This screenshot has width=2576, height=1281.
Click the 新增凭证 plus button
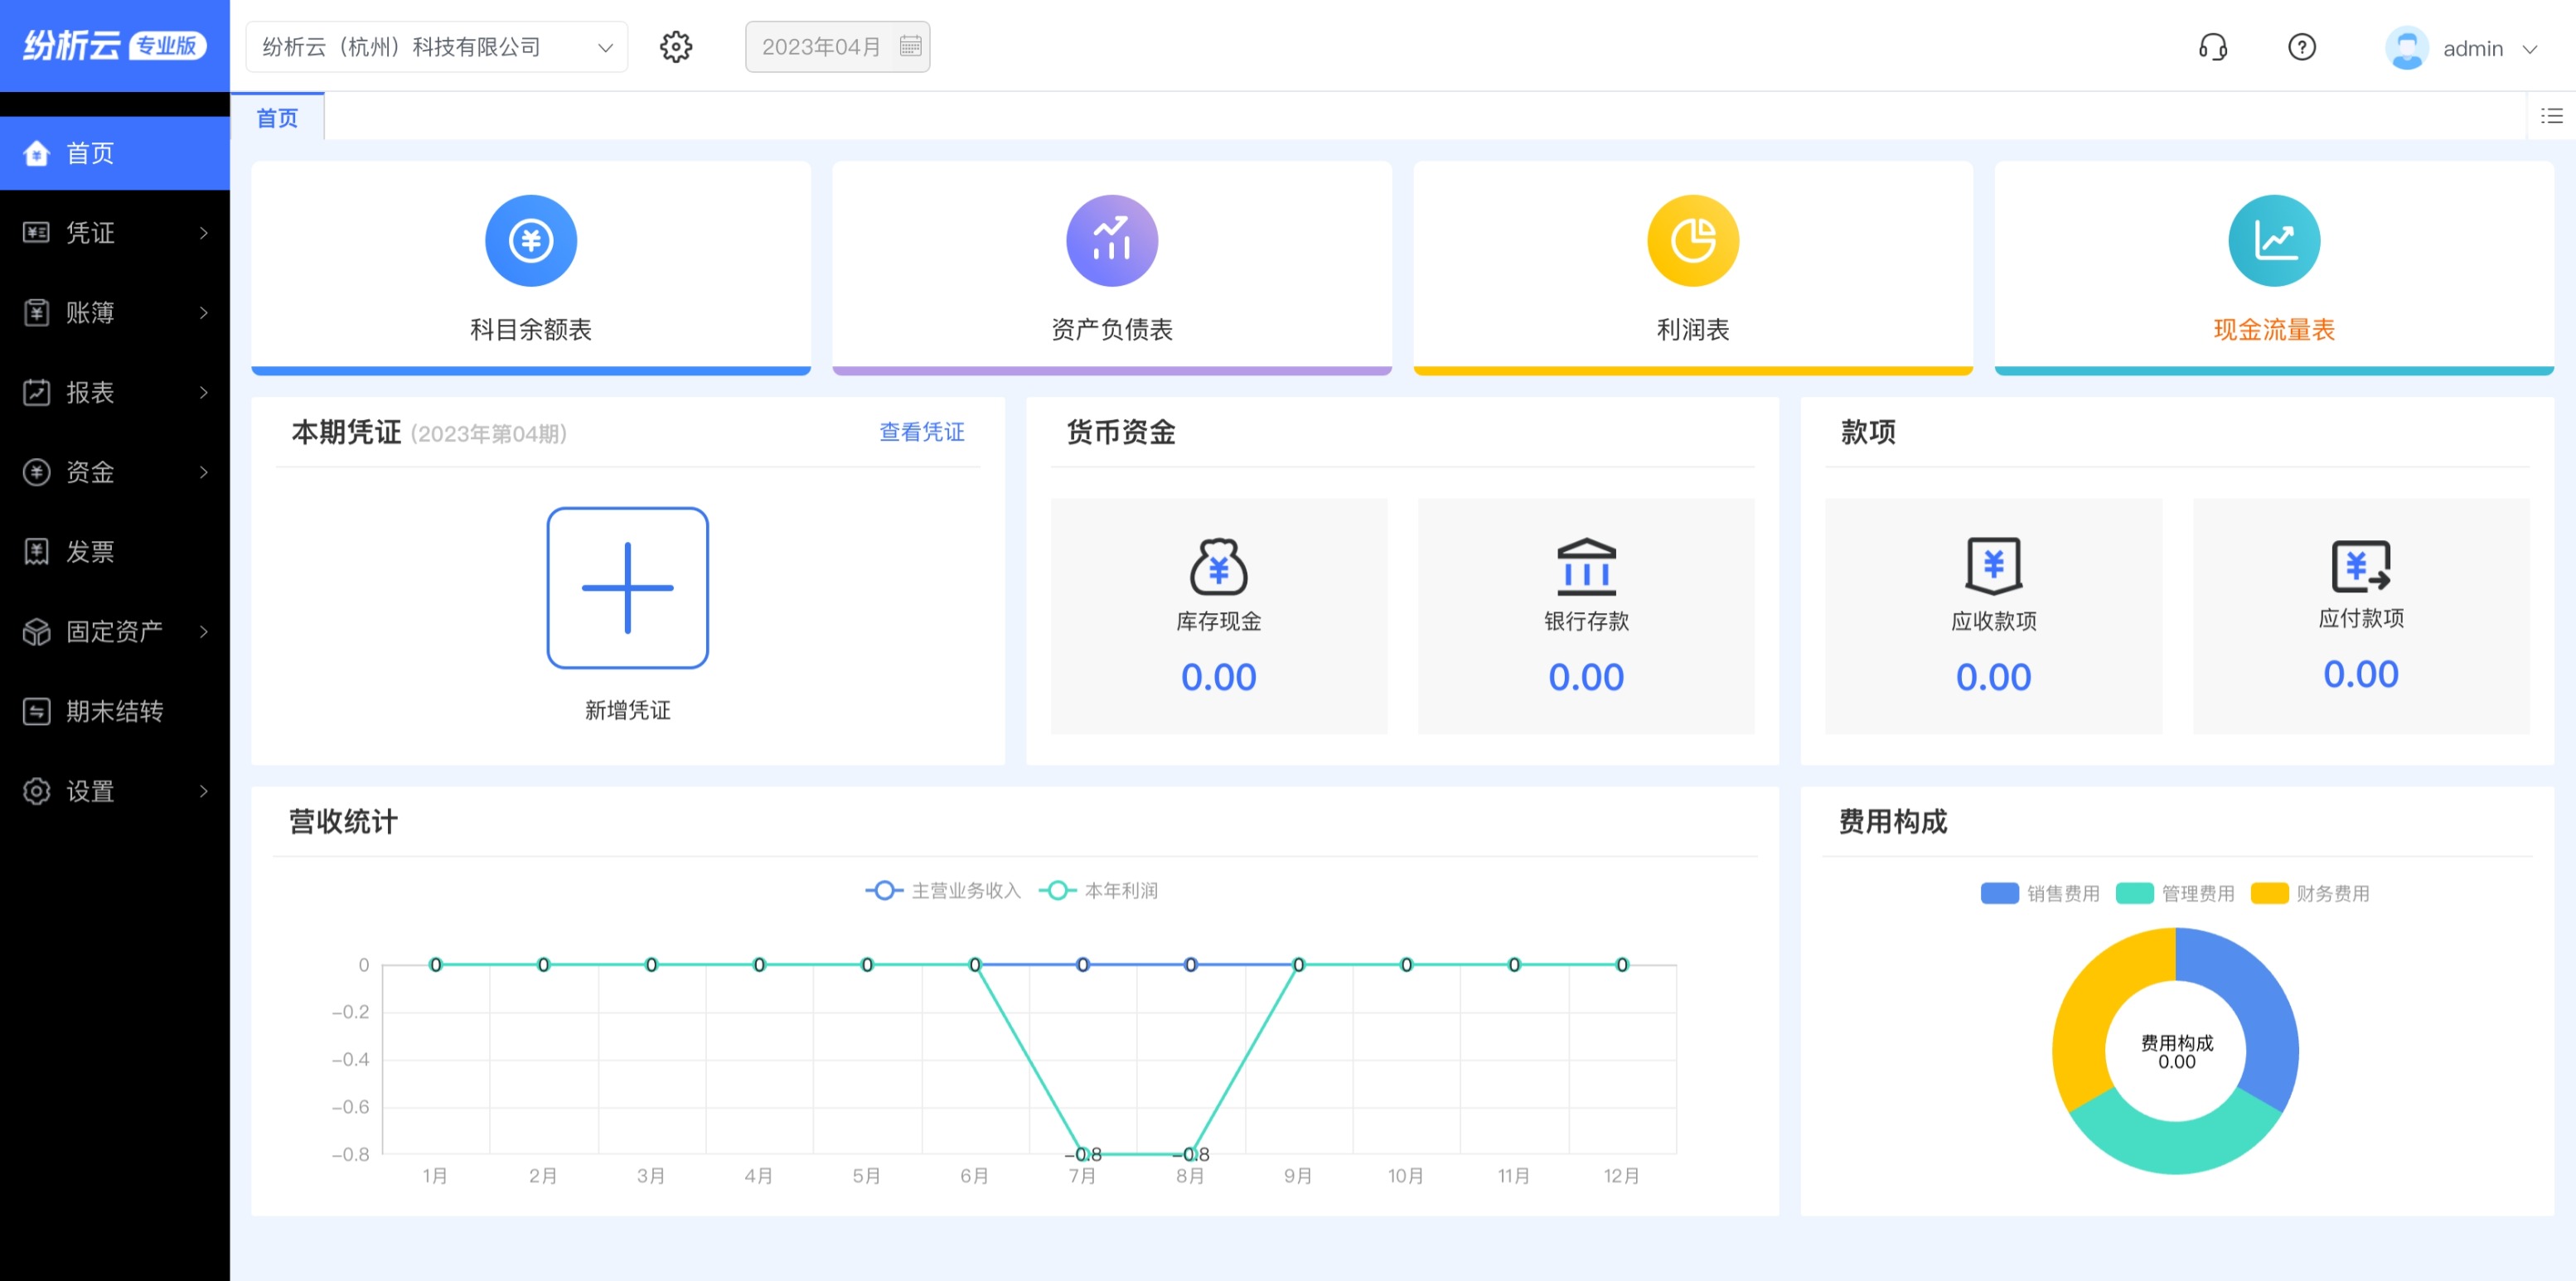627,588
